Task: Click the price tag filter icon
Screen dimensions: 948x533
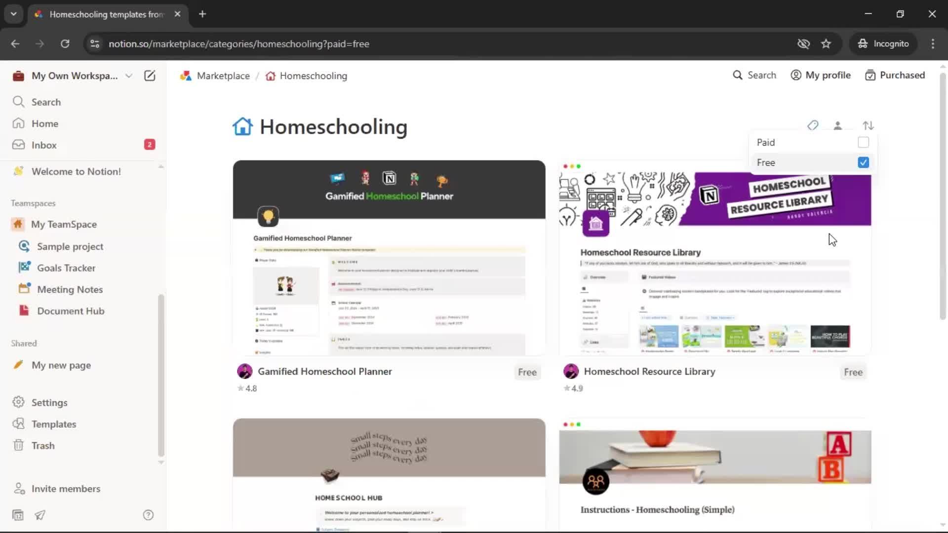Action: tap(813, 125)
